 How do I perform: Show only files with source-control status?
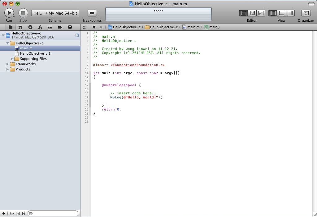(x=18, y=213)
